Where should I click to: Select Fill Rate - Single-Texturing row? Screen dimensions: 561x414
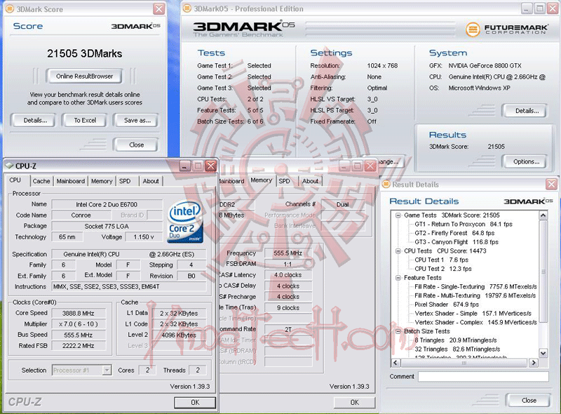(x=475, y=287)
